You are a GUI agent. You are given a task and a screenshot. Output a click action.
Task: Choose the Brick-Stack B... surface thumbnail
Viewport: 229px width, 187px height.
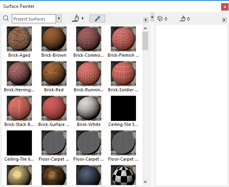tap(19, 108)
